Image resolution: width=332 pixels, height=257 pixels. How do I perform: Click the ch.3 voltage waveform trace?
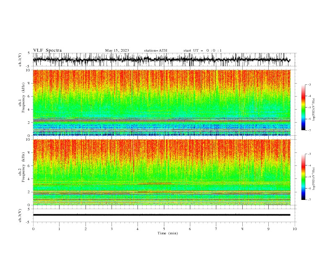coord(162,215)
